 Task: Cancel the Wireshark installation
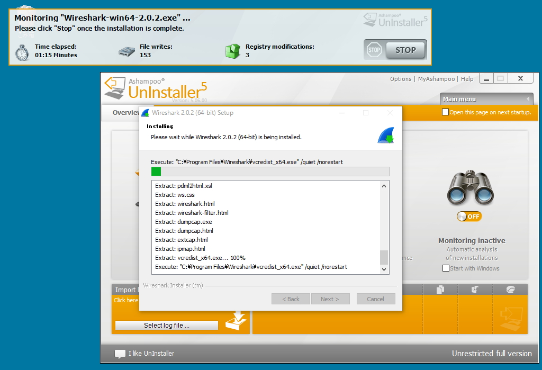(x=376, y=299)
